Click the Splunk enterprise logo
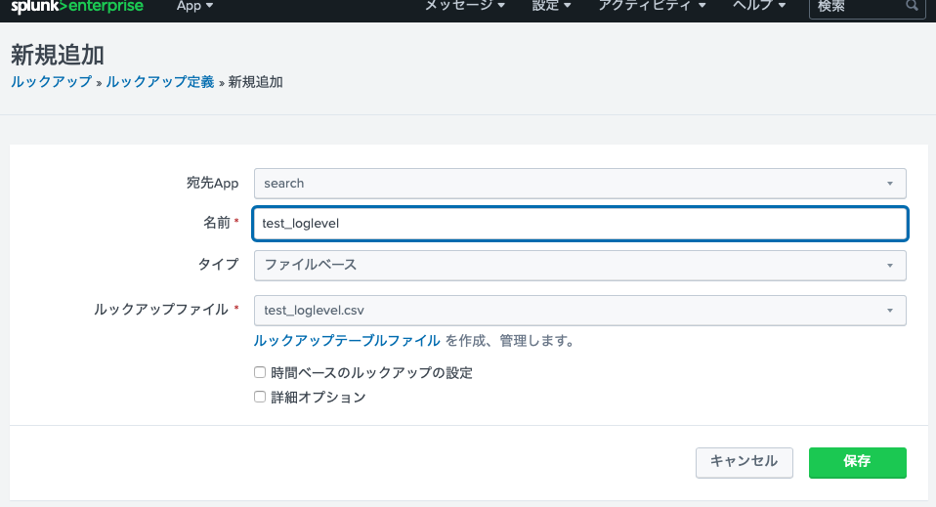The height and width of the screenshot is (507, 936). pyautogui.click(x=77, y=7)
